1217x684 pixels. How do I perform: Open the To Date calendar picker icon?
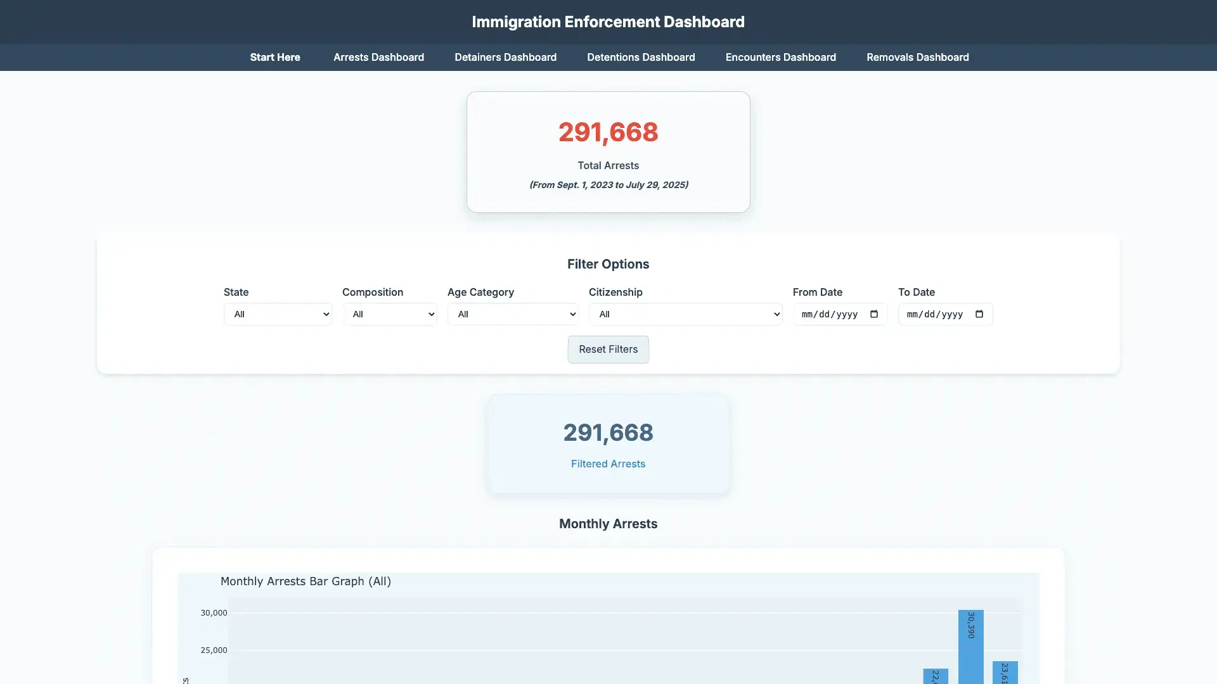tap(979, 314)
